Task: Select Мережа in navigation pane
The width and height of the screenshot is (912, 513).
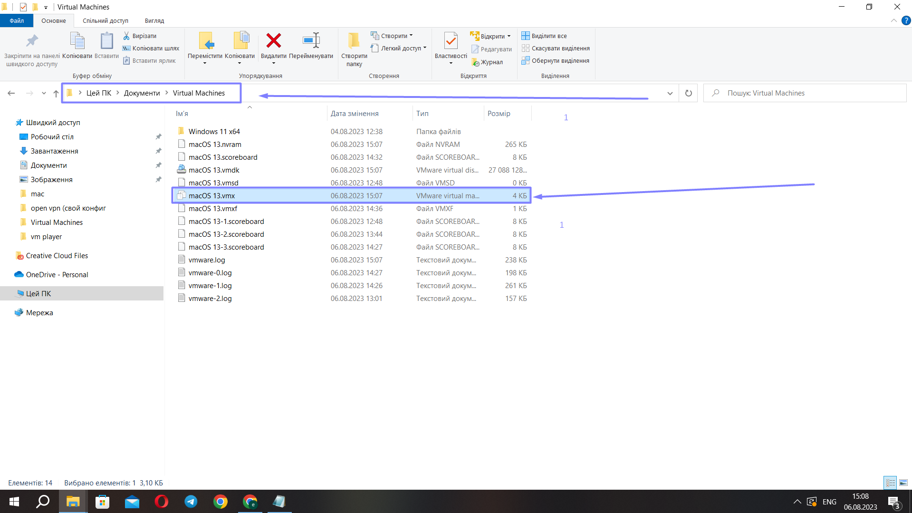Action: 39,312
